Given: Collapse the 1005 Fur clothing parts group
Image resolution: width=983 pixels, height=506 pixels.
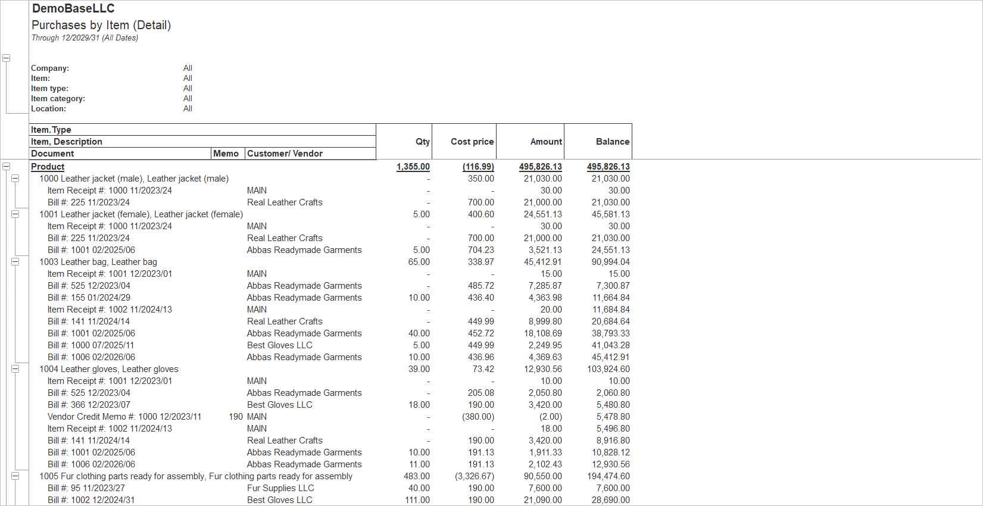Looking at the screenshot, I should coord(15,476).
